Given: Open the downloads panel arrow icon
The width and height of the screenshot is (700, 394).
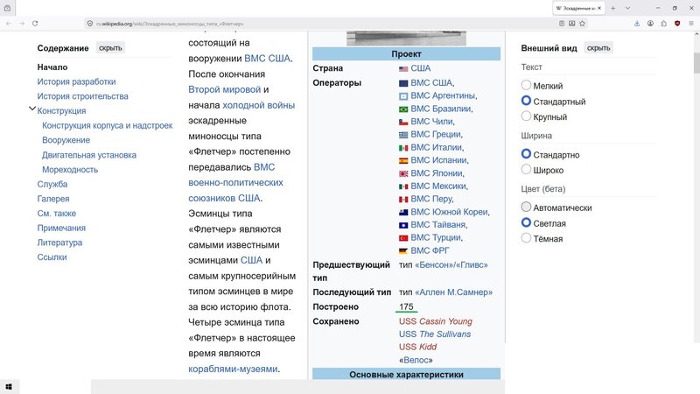Looking at the screenshot, I should point(637,24).
